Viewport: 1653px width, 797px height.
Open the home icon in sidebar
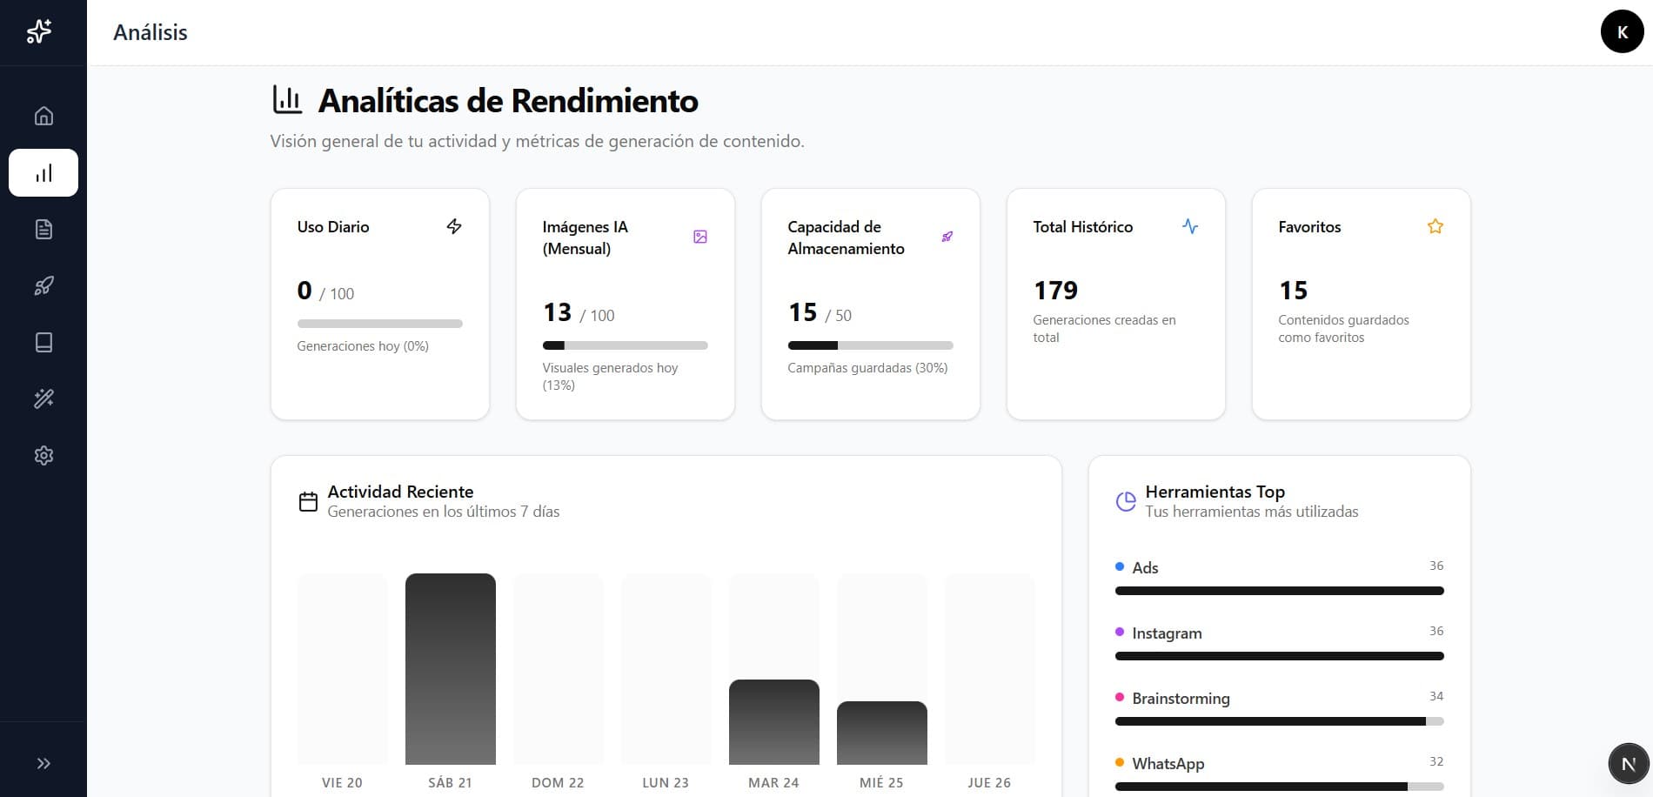[43, 116]
